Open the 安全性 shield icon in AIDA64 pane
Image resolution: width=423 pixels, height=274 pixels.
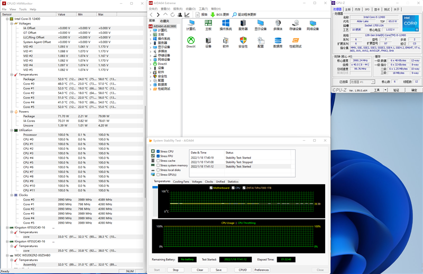[243, 42]
